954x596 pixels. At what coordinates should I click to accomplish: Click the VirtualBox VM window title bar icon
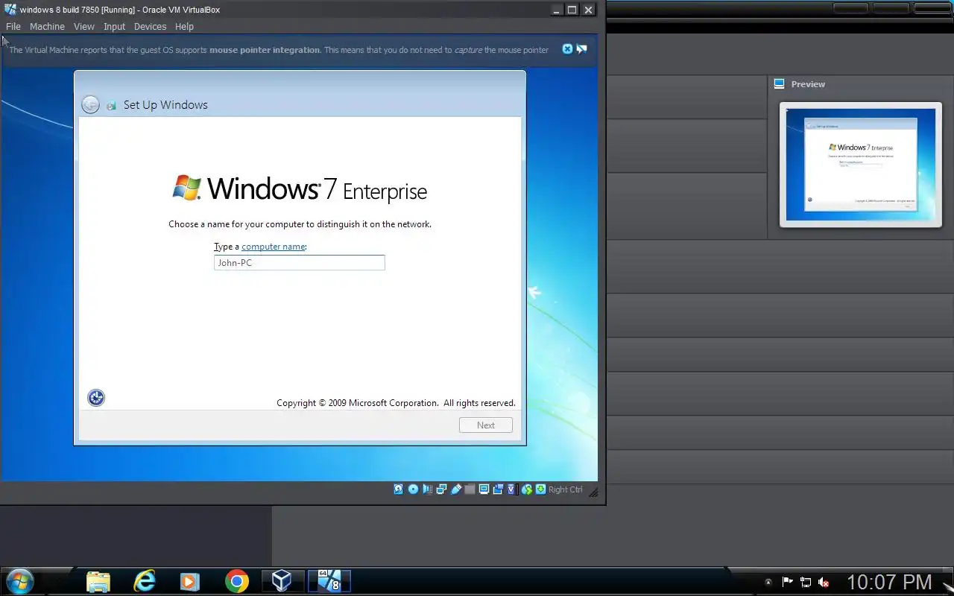(x=10, y=10)
